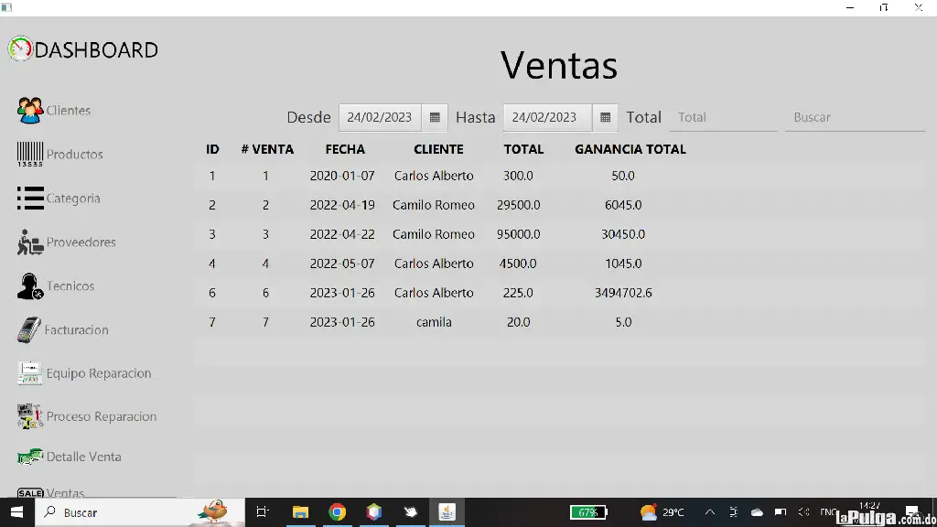Click the Facturacion card-reader icon
The image size is (937, 527).
28,329
